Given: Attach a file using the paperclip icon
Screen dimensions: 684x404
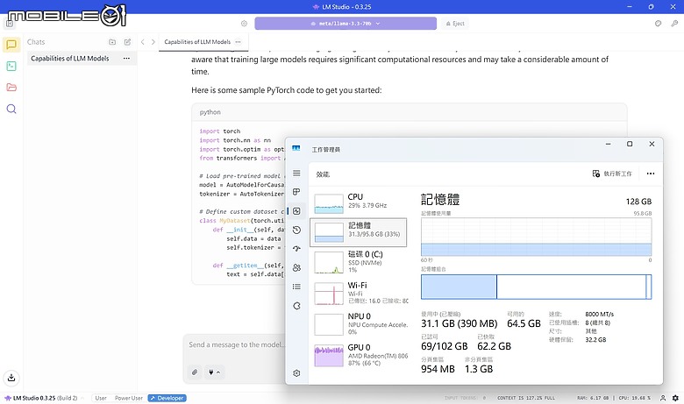Looking at the screenshot, I should pyautogui.click(x=195, y=372).
